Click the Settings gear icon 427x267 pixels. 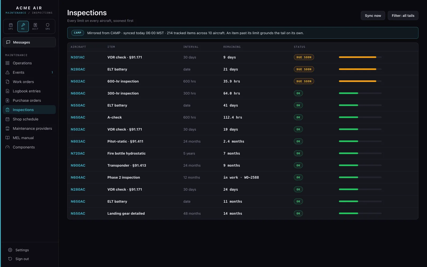point(10,250)
